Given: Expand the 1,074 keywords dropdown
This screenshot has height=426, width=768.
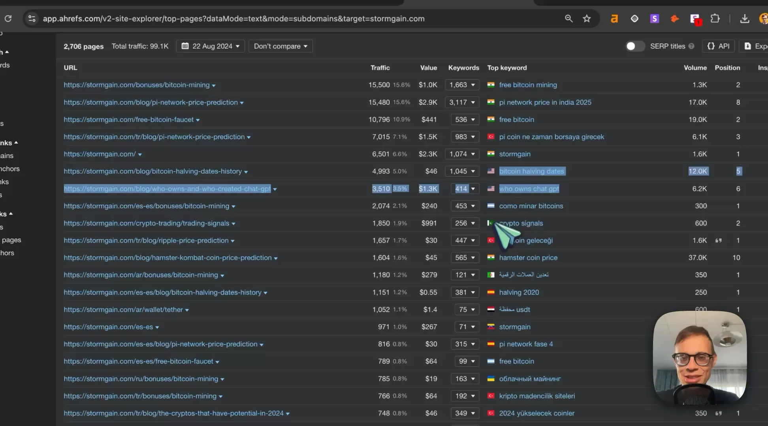Looking at the screenshot, I should [462, 154].
